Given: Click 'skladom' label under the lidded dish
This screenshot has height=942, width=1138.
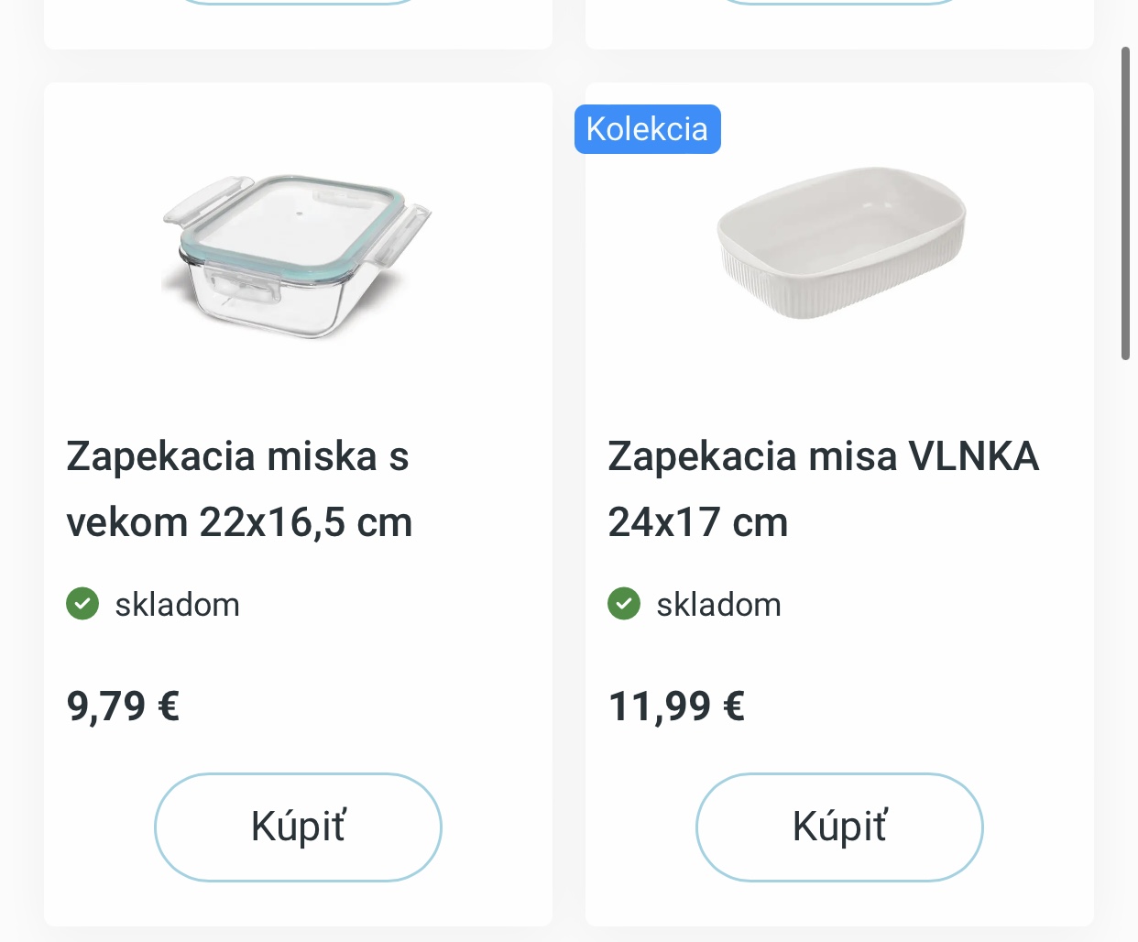Looking at the screenshot, I should (177, 605).
